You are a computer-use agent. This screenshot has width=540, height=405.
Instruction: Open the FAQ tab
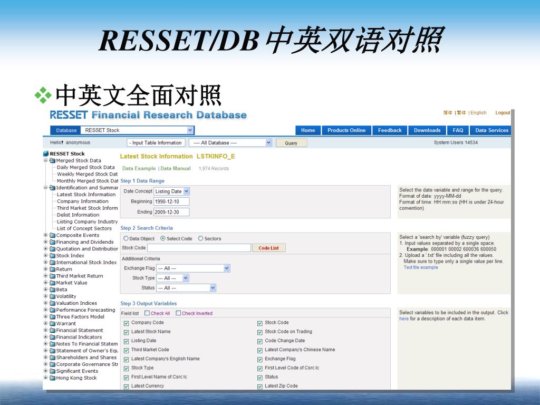[x=458, y=130]
